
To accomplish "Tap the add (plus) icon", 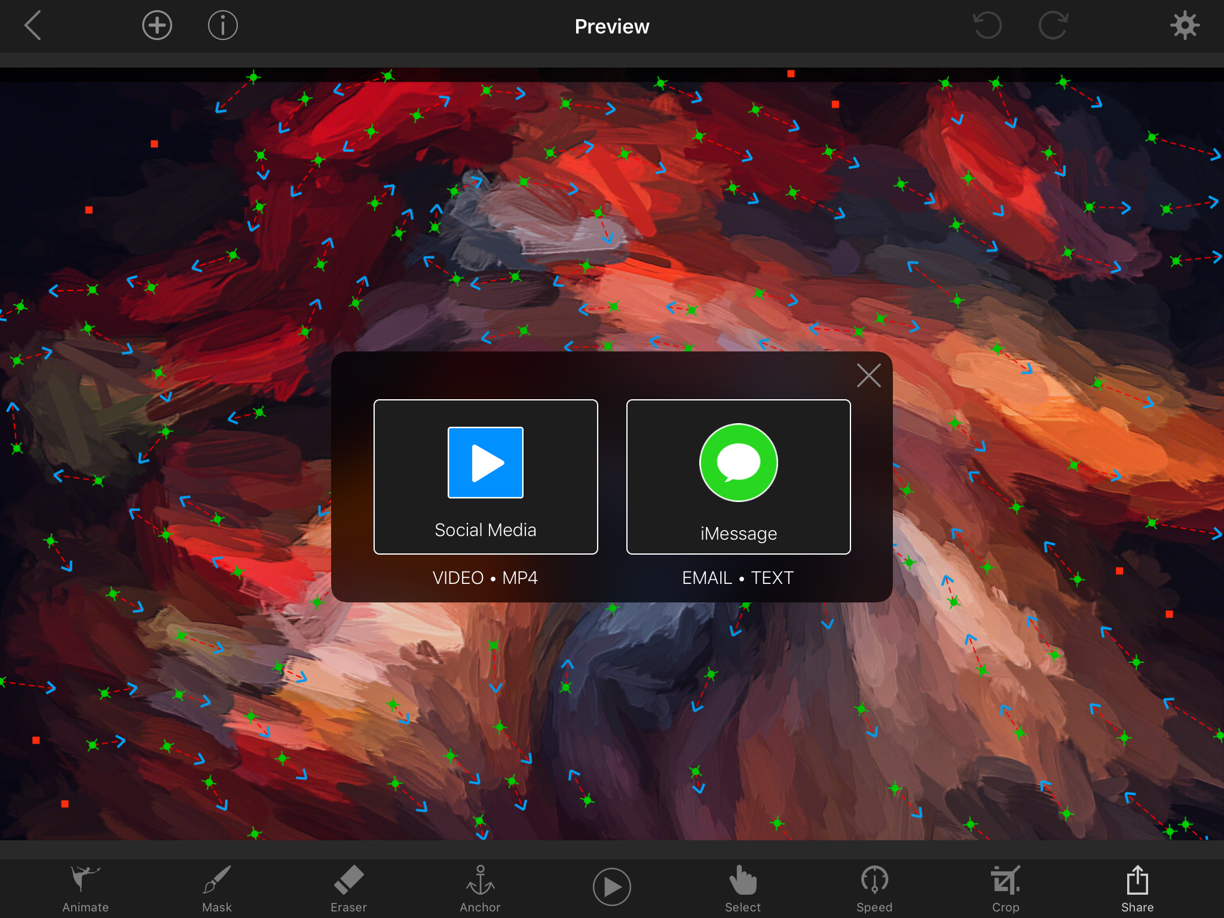I will [x=157, y=26].
